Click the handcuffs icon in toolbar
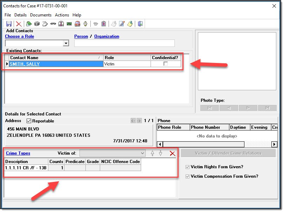Screen dimensions: 284x212 pos(53,24)
